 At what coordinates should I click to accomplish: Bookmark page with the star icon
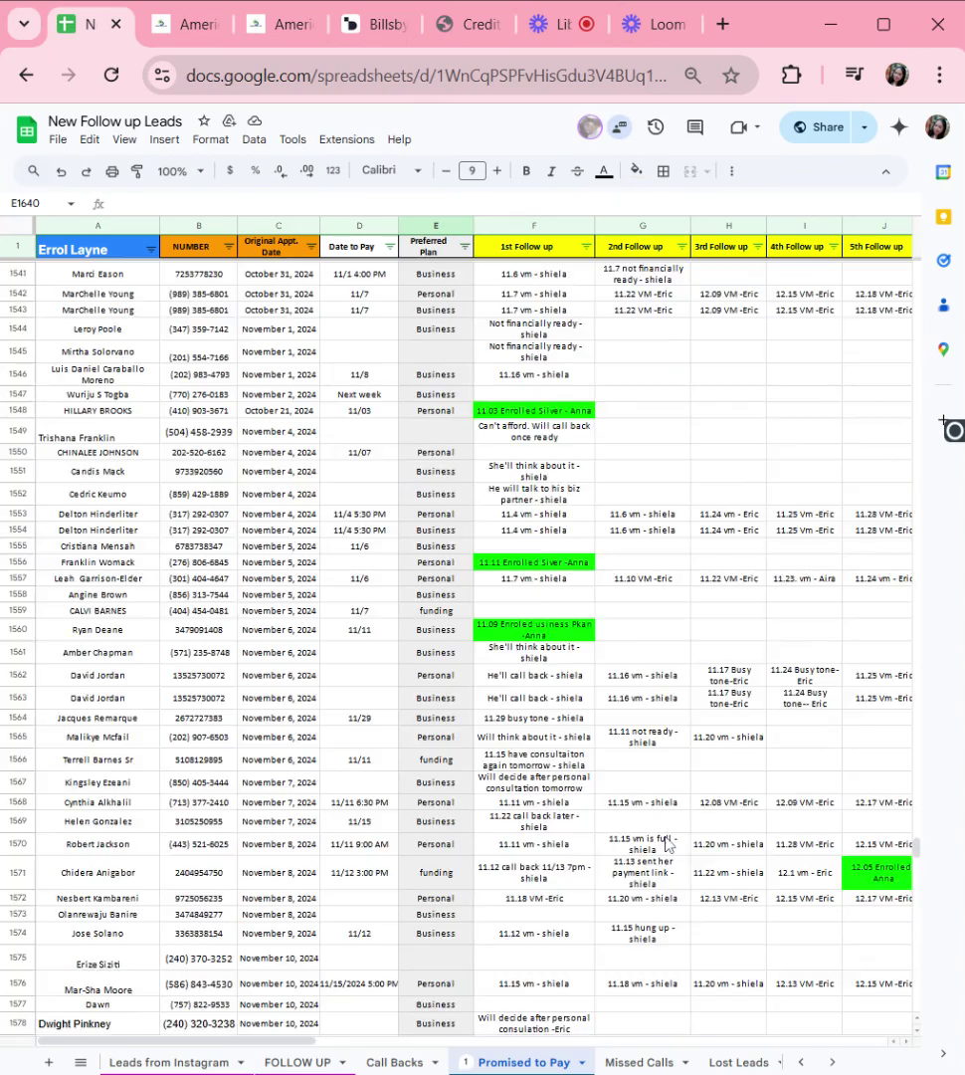(x=731, y=75)
